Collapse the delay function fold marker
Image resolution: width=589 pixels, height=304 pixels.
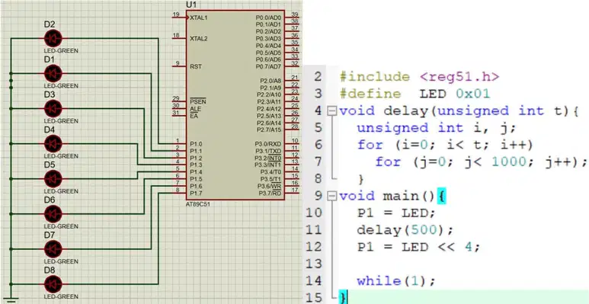tap(331, 110)
